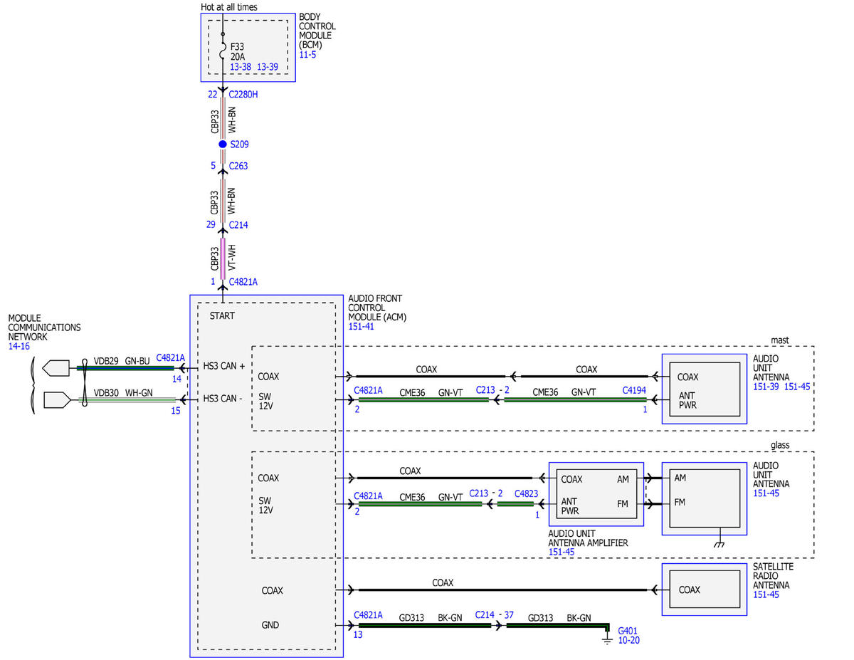Open the 11-5 BCM page reference

[307, 54]
